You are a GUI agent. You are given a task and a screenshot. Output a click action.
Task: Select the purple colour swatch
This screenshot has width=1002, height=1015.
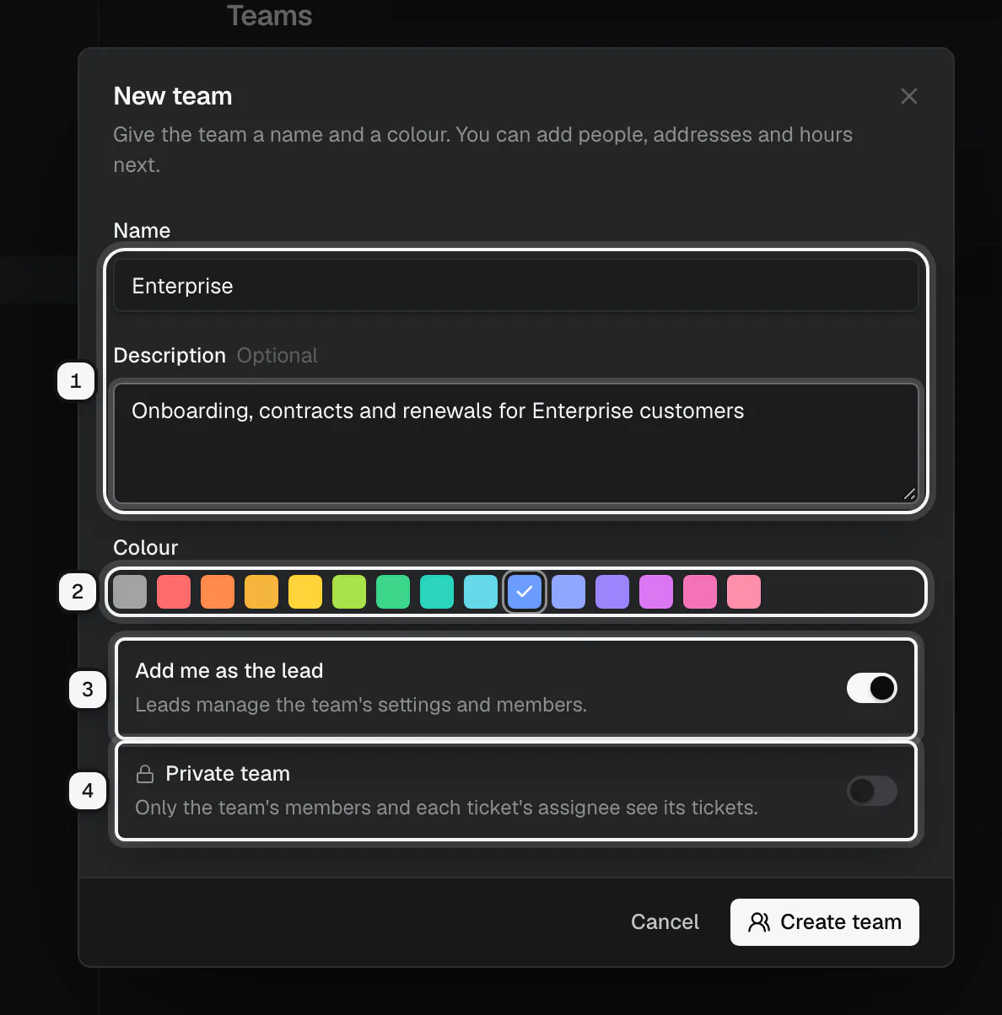pyautogui.click(x=612, y=592)
